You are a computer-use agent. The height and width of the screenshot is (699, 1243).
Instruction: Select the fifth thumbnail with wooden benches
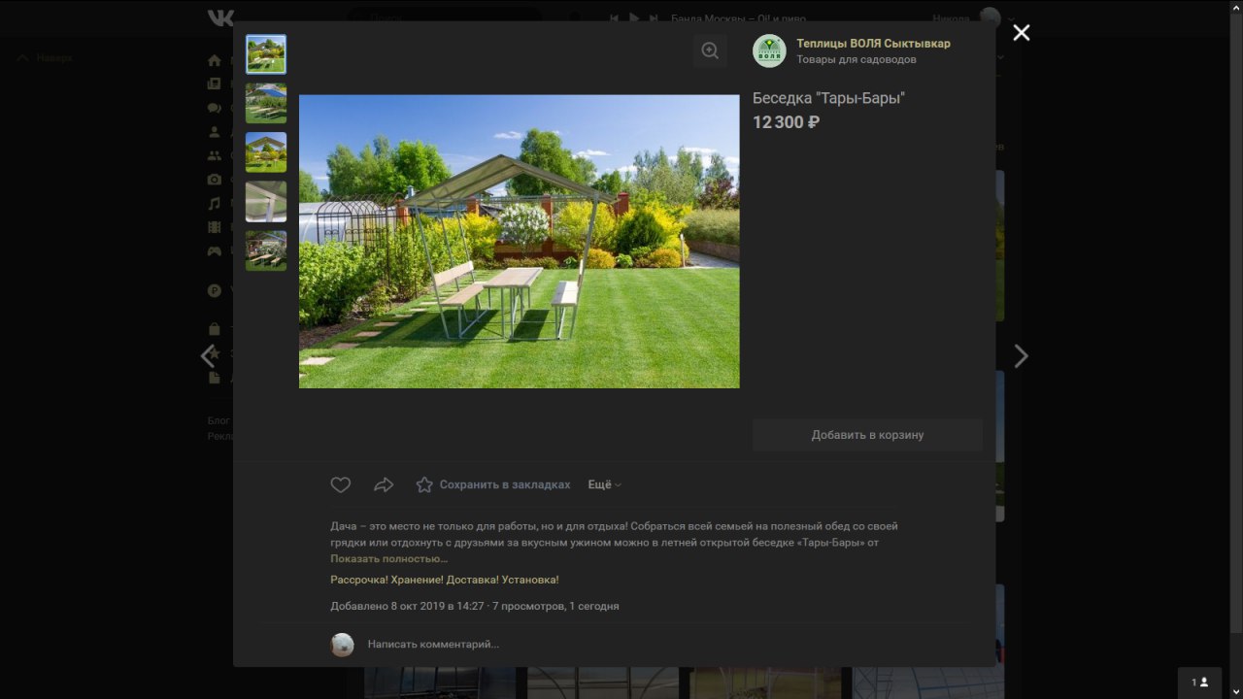266,250
